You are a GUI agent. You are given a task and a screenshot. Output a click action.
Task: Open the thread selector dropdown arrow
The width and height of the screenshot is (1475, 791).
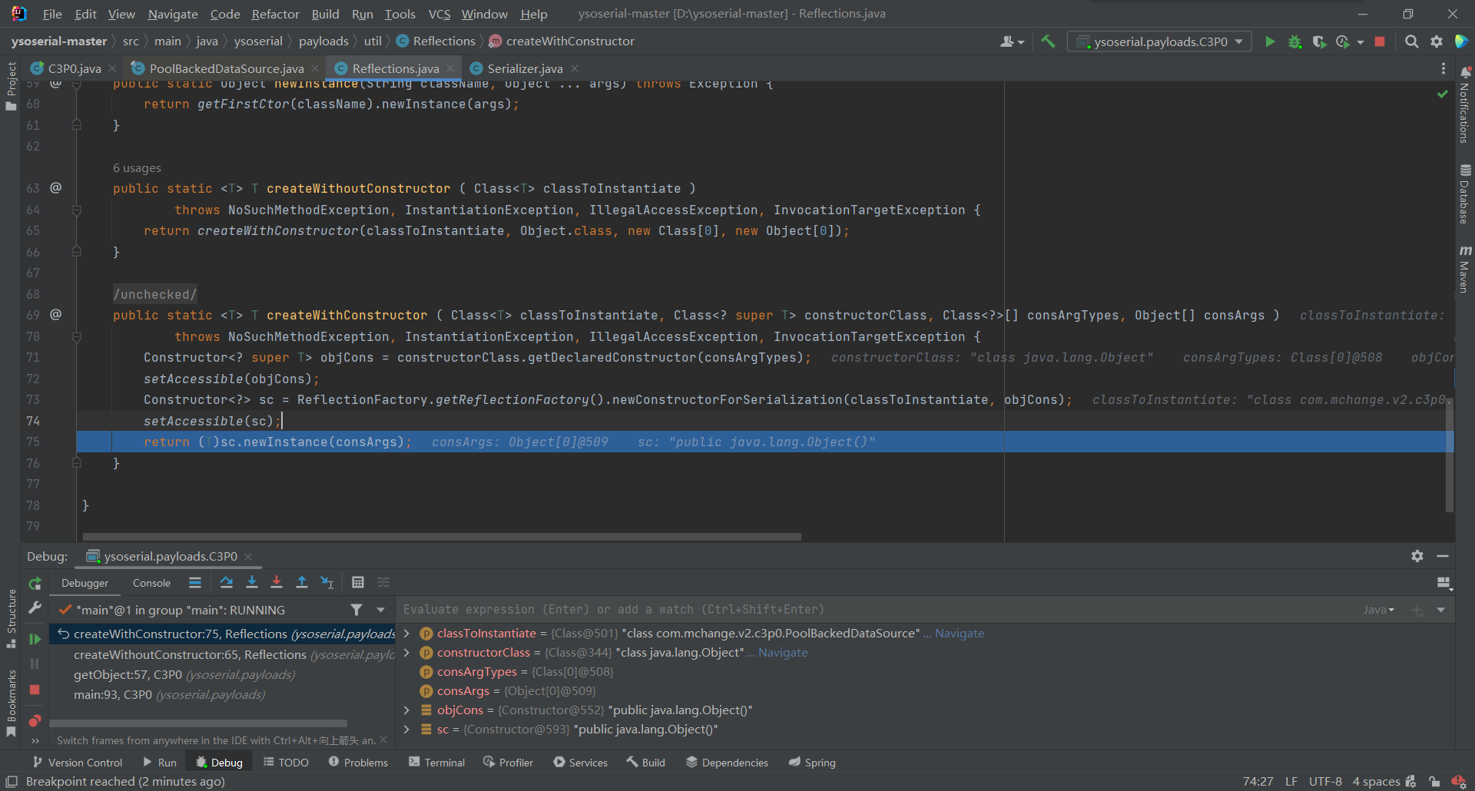[380, 610]
